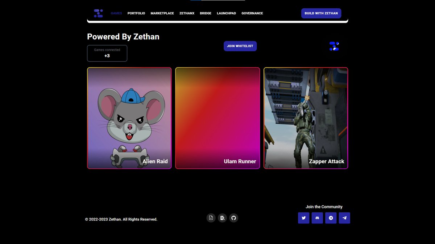
Task: Open the document file icon in footer
Action: (x=211, y=218)
